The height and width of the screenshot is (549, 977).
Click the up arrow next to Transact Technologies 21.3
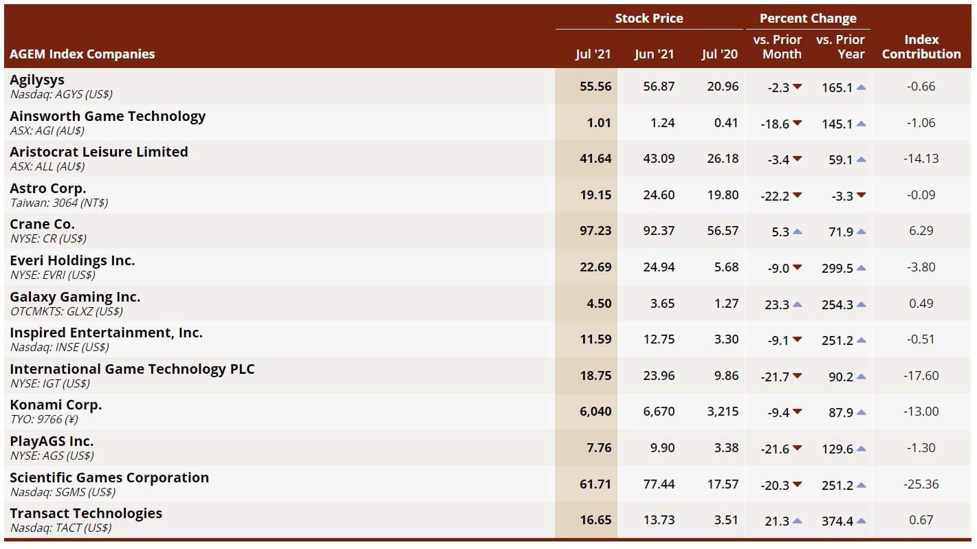[x=797, y=521]
